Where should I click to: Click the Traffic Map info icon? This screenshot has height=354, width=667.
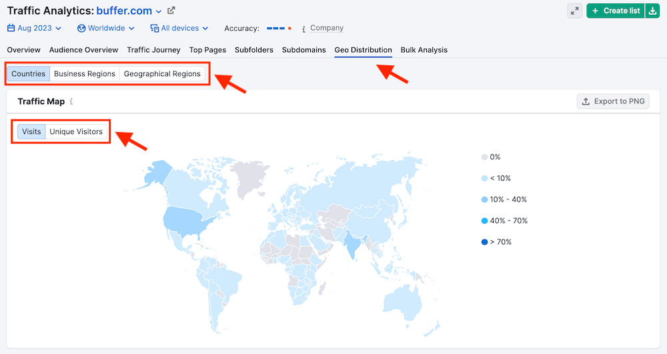[x=71, y=102]
